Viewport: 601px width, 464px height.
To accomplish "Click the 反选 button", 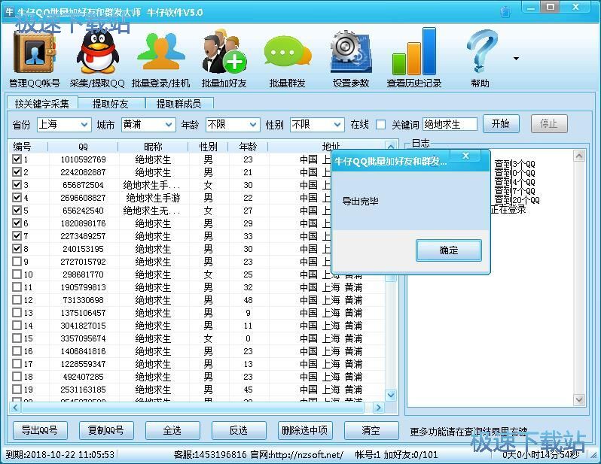I will [x=239, y=430].
